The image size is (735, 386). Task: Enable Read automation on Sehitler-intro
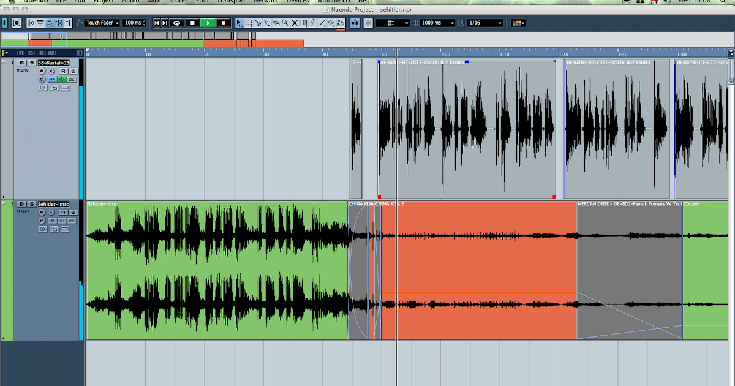coord(63,213)
